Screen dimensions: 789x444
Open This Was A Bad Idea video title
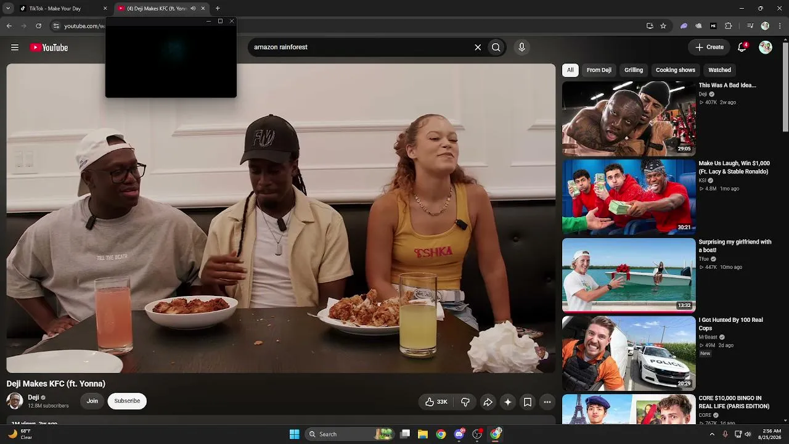click(727, 85)
